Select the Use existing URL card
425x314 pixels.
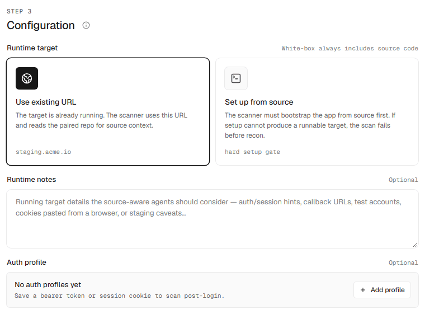pos(108,111)
